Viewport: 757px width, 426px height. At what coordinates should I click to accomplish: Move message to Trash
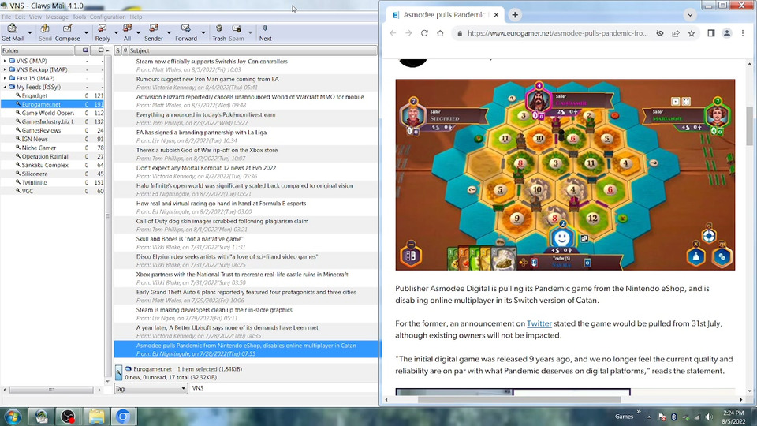coord(218,32)
